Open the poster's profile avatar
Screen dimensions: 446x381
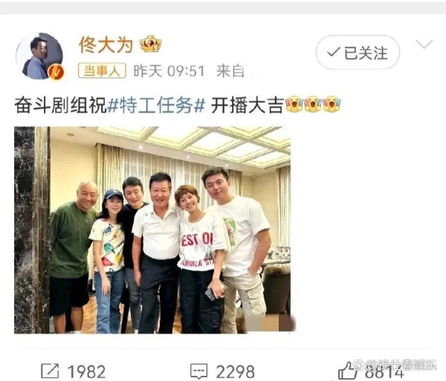(x=39, y=56)
